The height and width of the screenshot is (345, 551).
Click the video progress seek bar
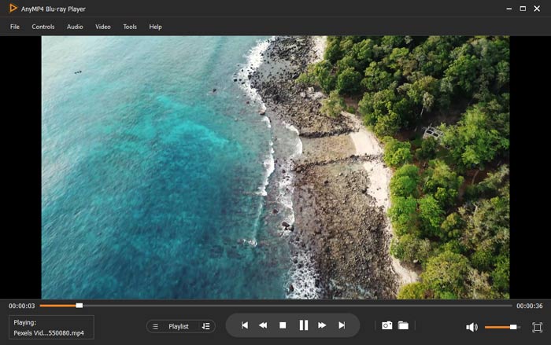(x=275, y=305)
